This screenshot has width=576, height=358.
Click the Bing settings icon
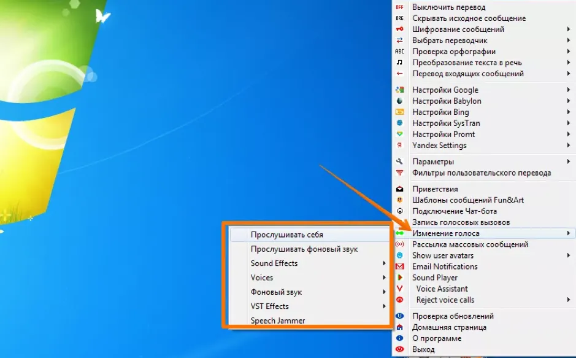[x=399, y=112]
